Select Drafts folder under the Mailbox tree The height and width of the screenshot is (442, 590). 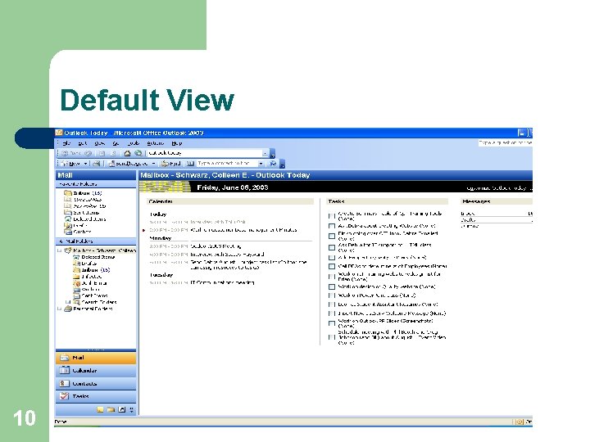pos(85,264)
